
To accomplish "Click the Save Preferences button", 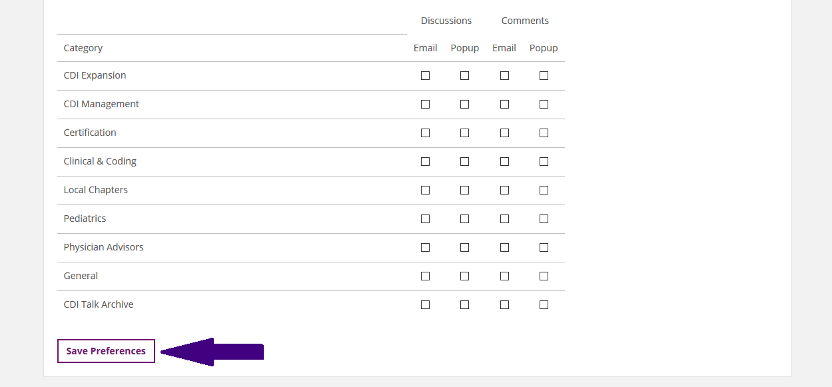I will [106, 351].
